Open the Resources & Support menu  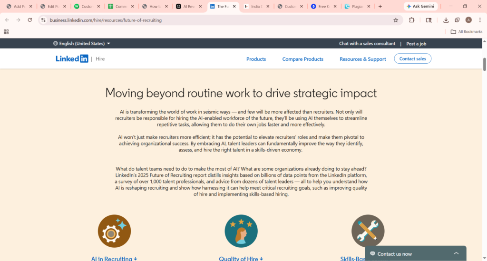pos(362,59)
